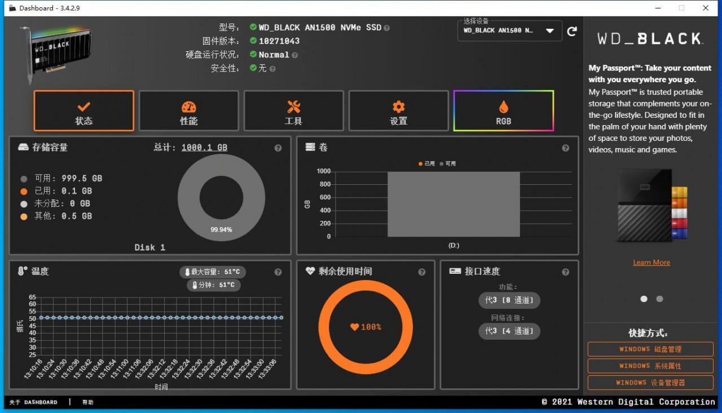The width and height of the screenshot is (722, 413).
Task: Click help icon in 存储容量 panel
Action: tap(278, 148)
